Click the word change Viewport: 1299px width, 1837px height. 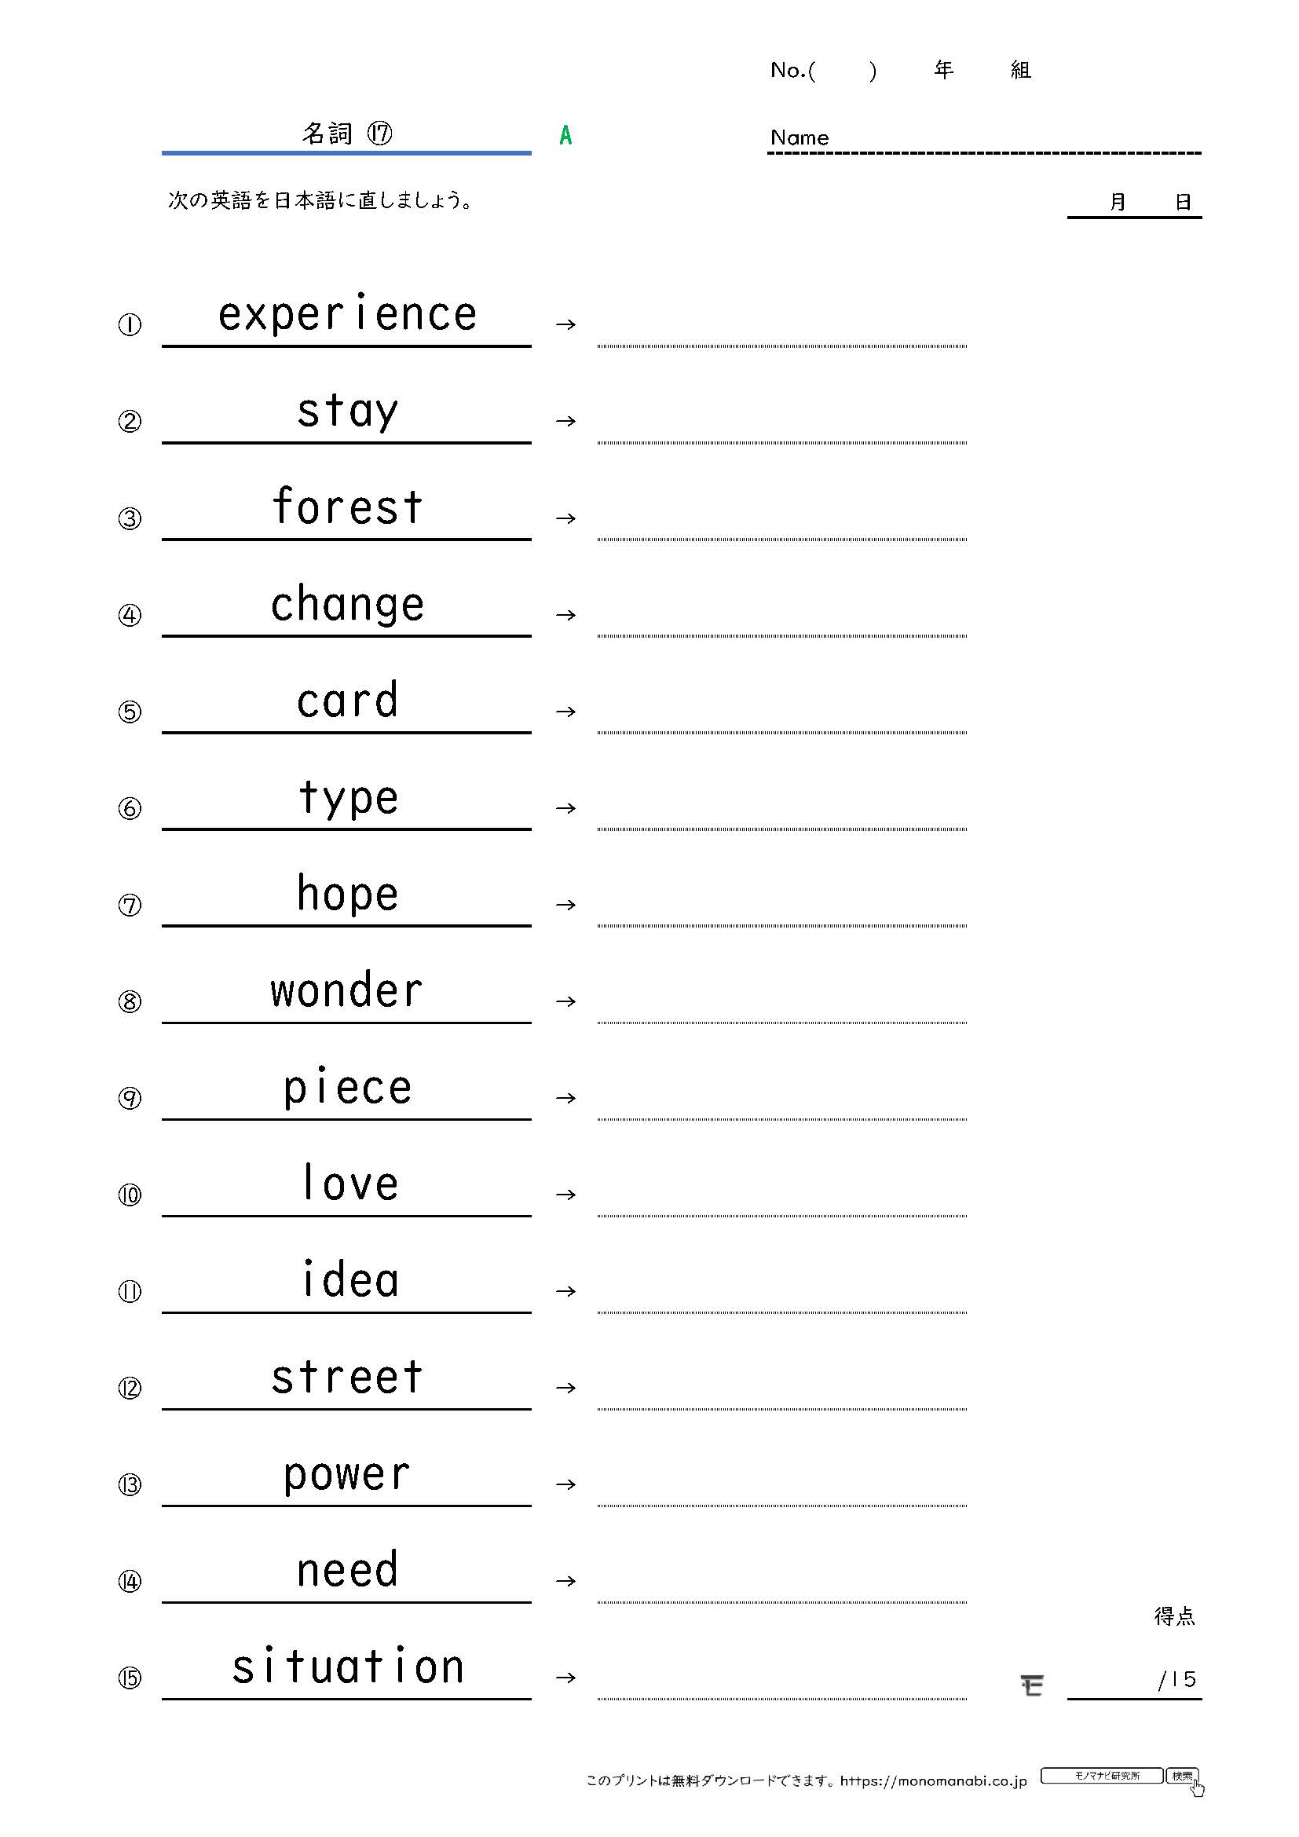click(x=347, y=604)
